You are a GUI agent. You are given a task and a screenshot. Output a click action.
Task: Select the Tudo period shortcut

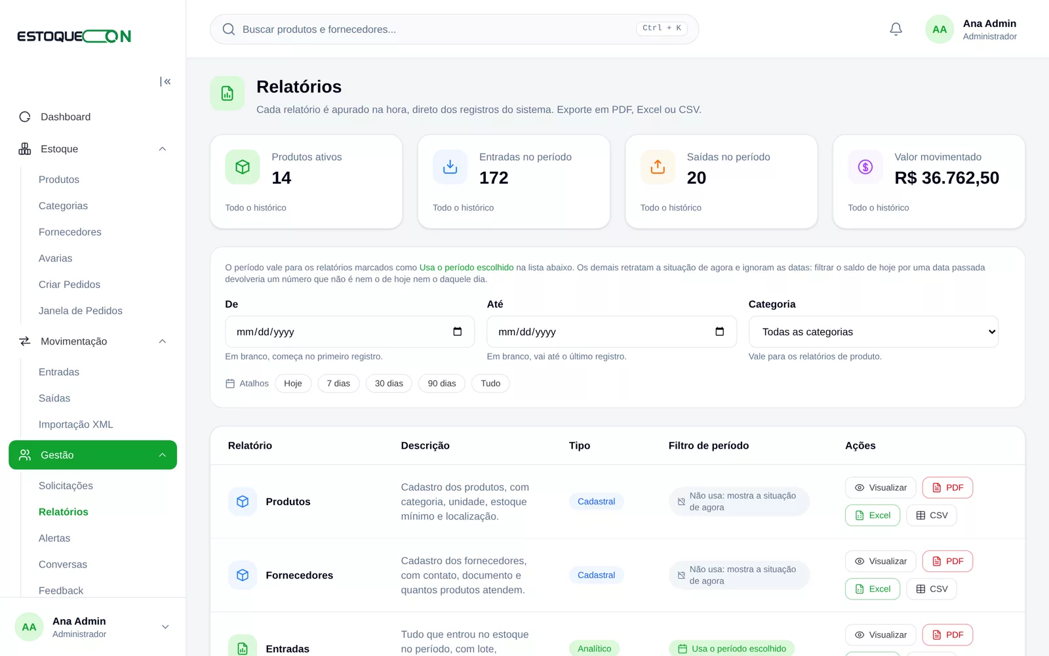[490, 383]
